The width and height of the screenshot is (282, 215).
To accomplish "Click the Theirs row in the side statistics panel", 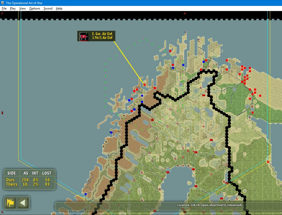I will (29, 184).
